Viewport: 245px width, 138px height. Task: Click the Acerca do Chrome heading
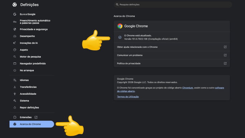pyautogui.click(x=124, y=16)
